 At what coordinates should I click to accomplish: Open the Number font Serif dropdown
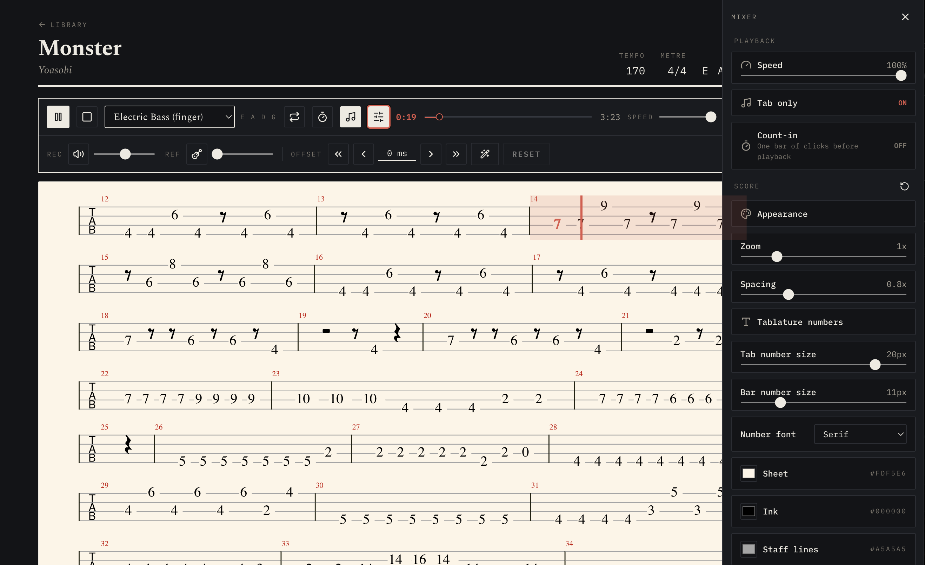[x=860, y=434]
